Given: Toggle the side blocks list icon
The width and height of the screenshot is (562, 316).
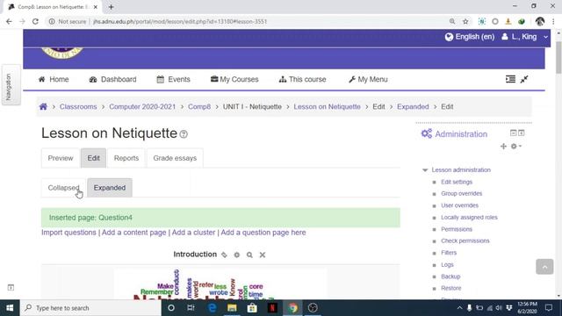Looking at the screenshot, I should [x=510, y=79].
